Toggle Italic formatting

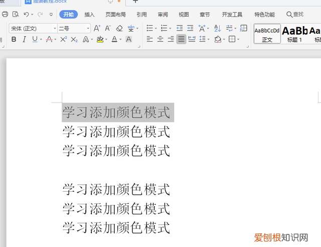pos(25,39)
